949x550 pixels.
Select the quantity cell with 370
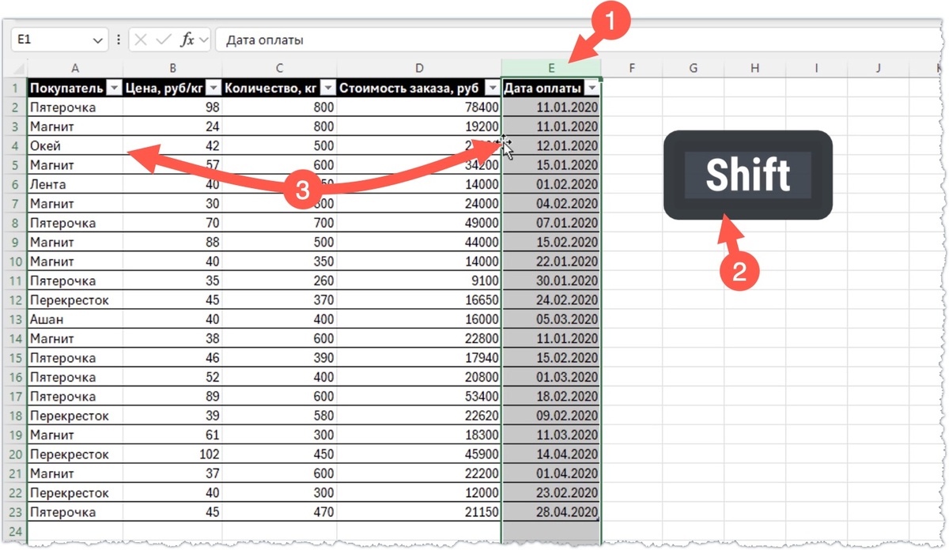click(280, 300)
